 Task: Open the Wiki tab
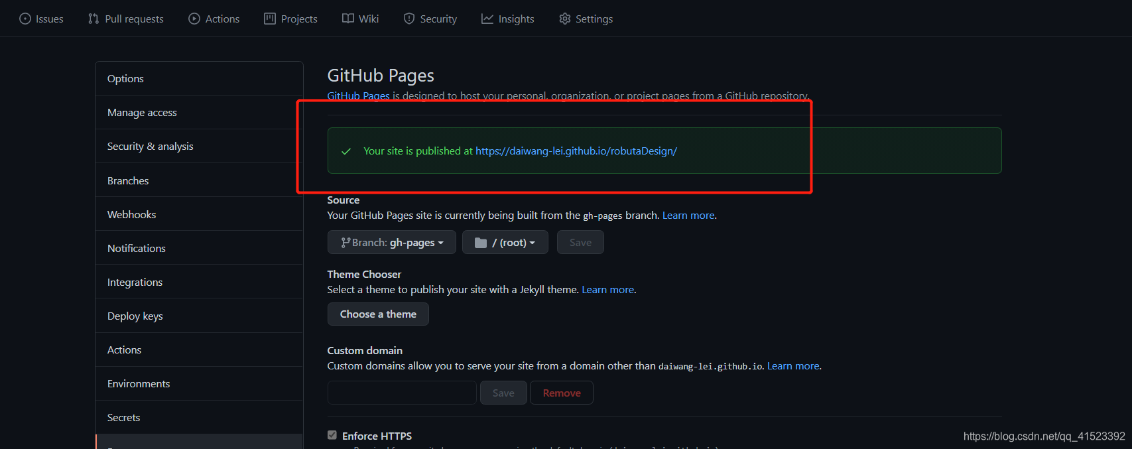click(360, 19)
